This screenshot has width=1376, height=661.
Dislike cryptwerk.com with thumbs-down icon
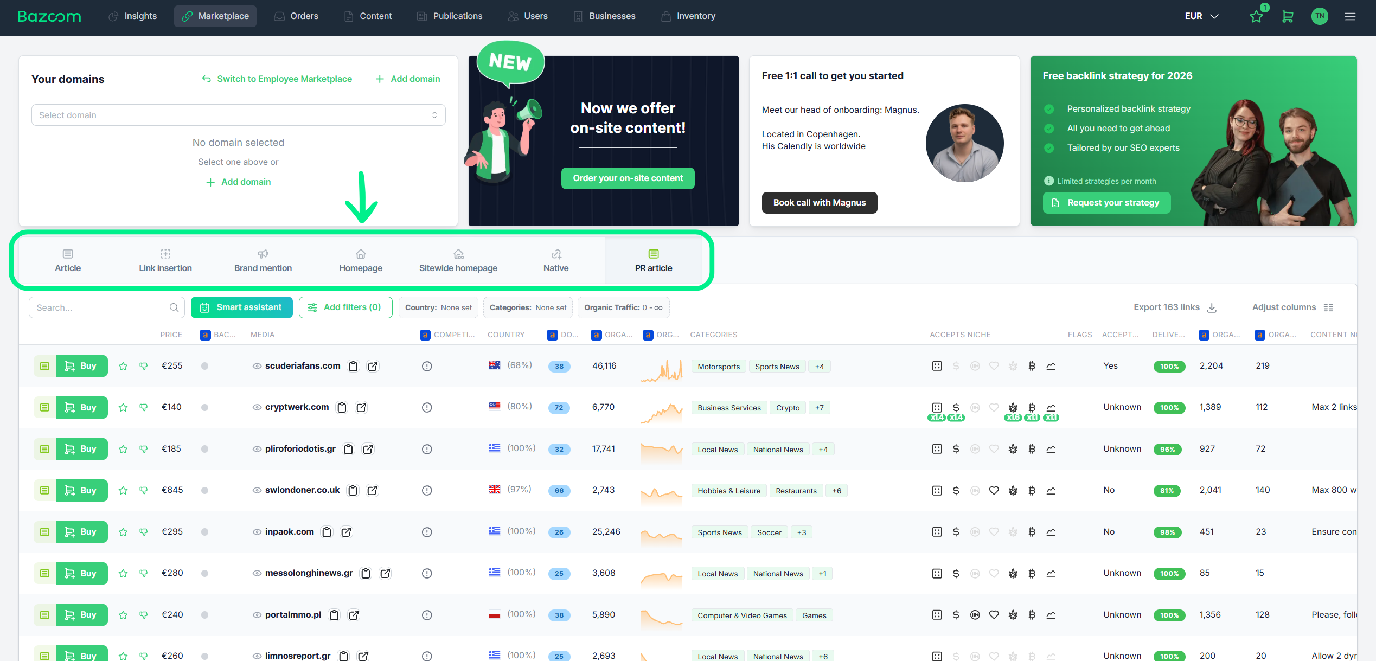pos(144,407)
